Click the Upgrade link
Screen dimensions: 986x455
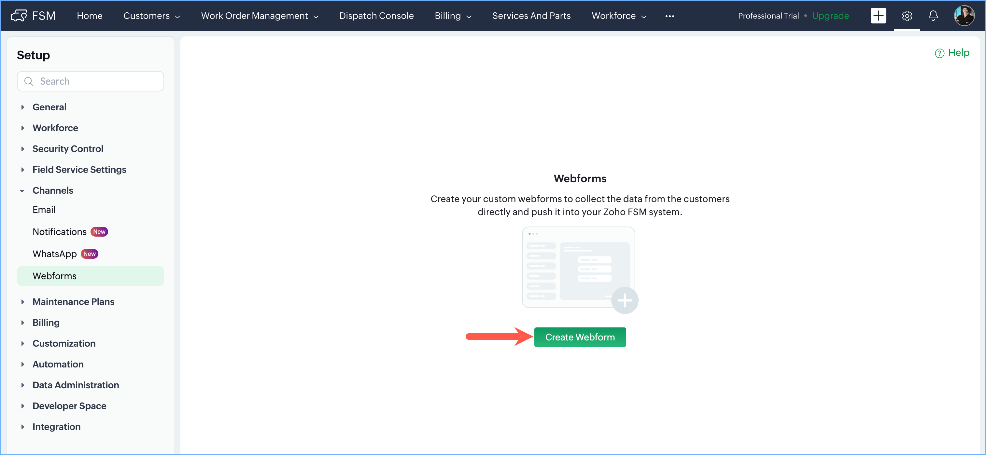click(830, 16)
